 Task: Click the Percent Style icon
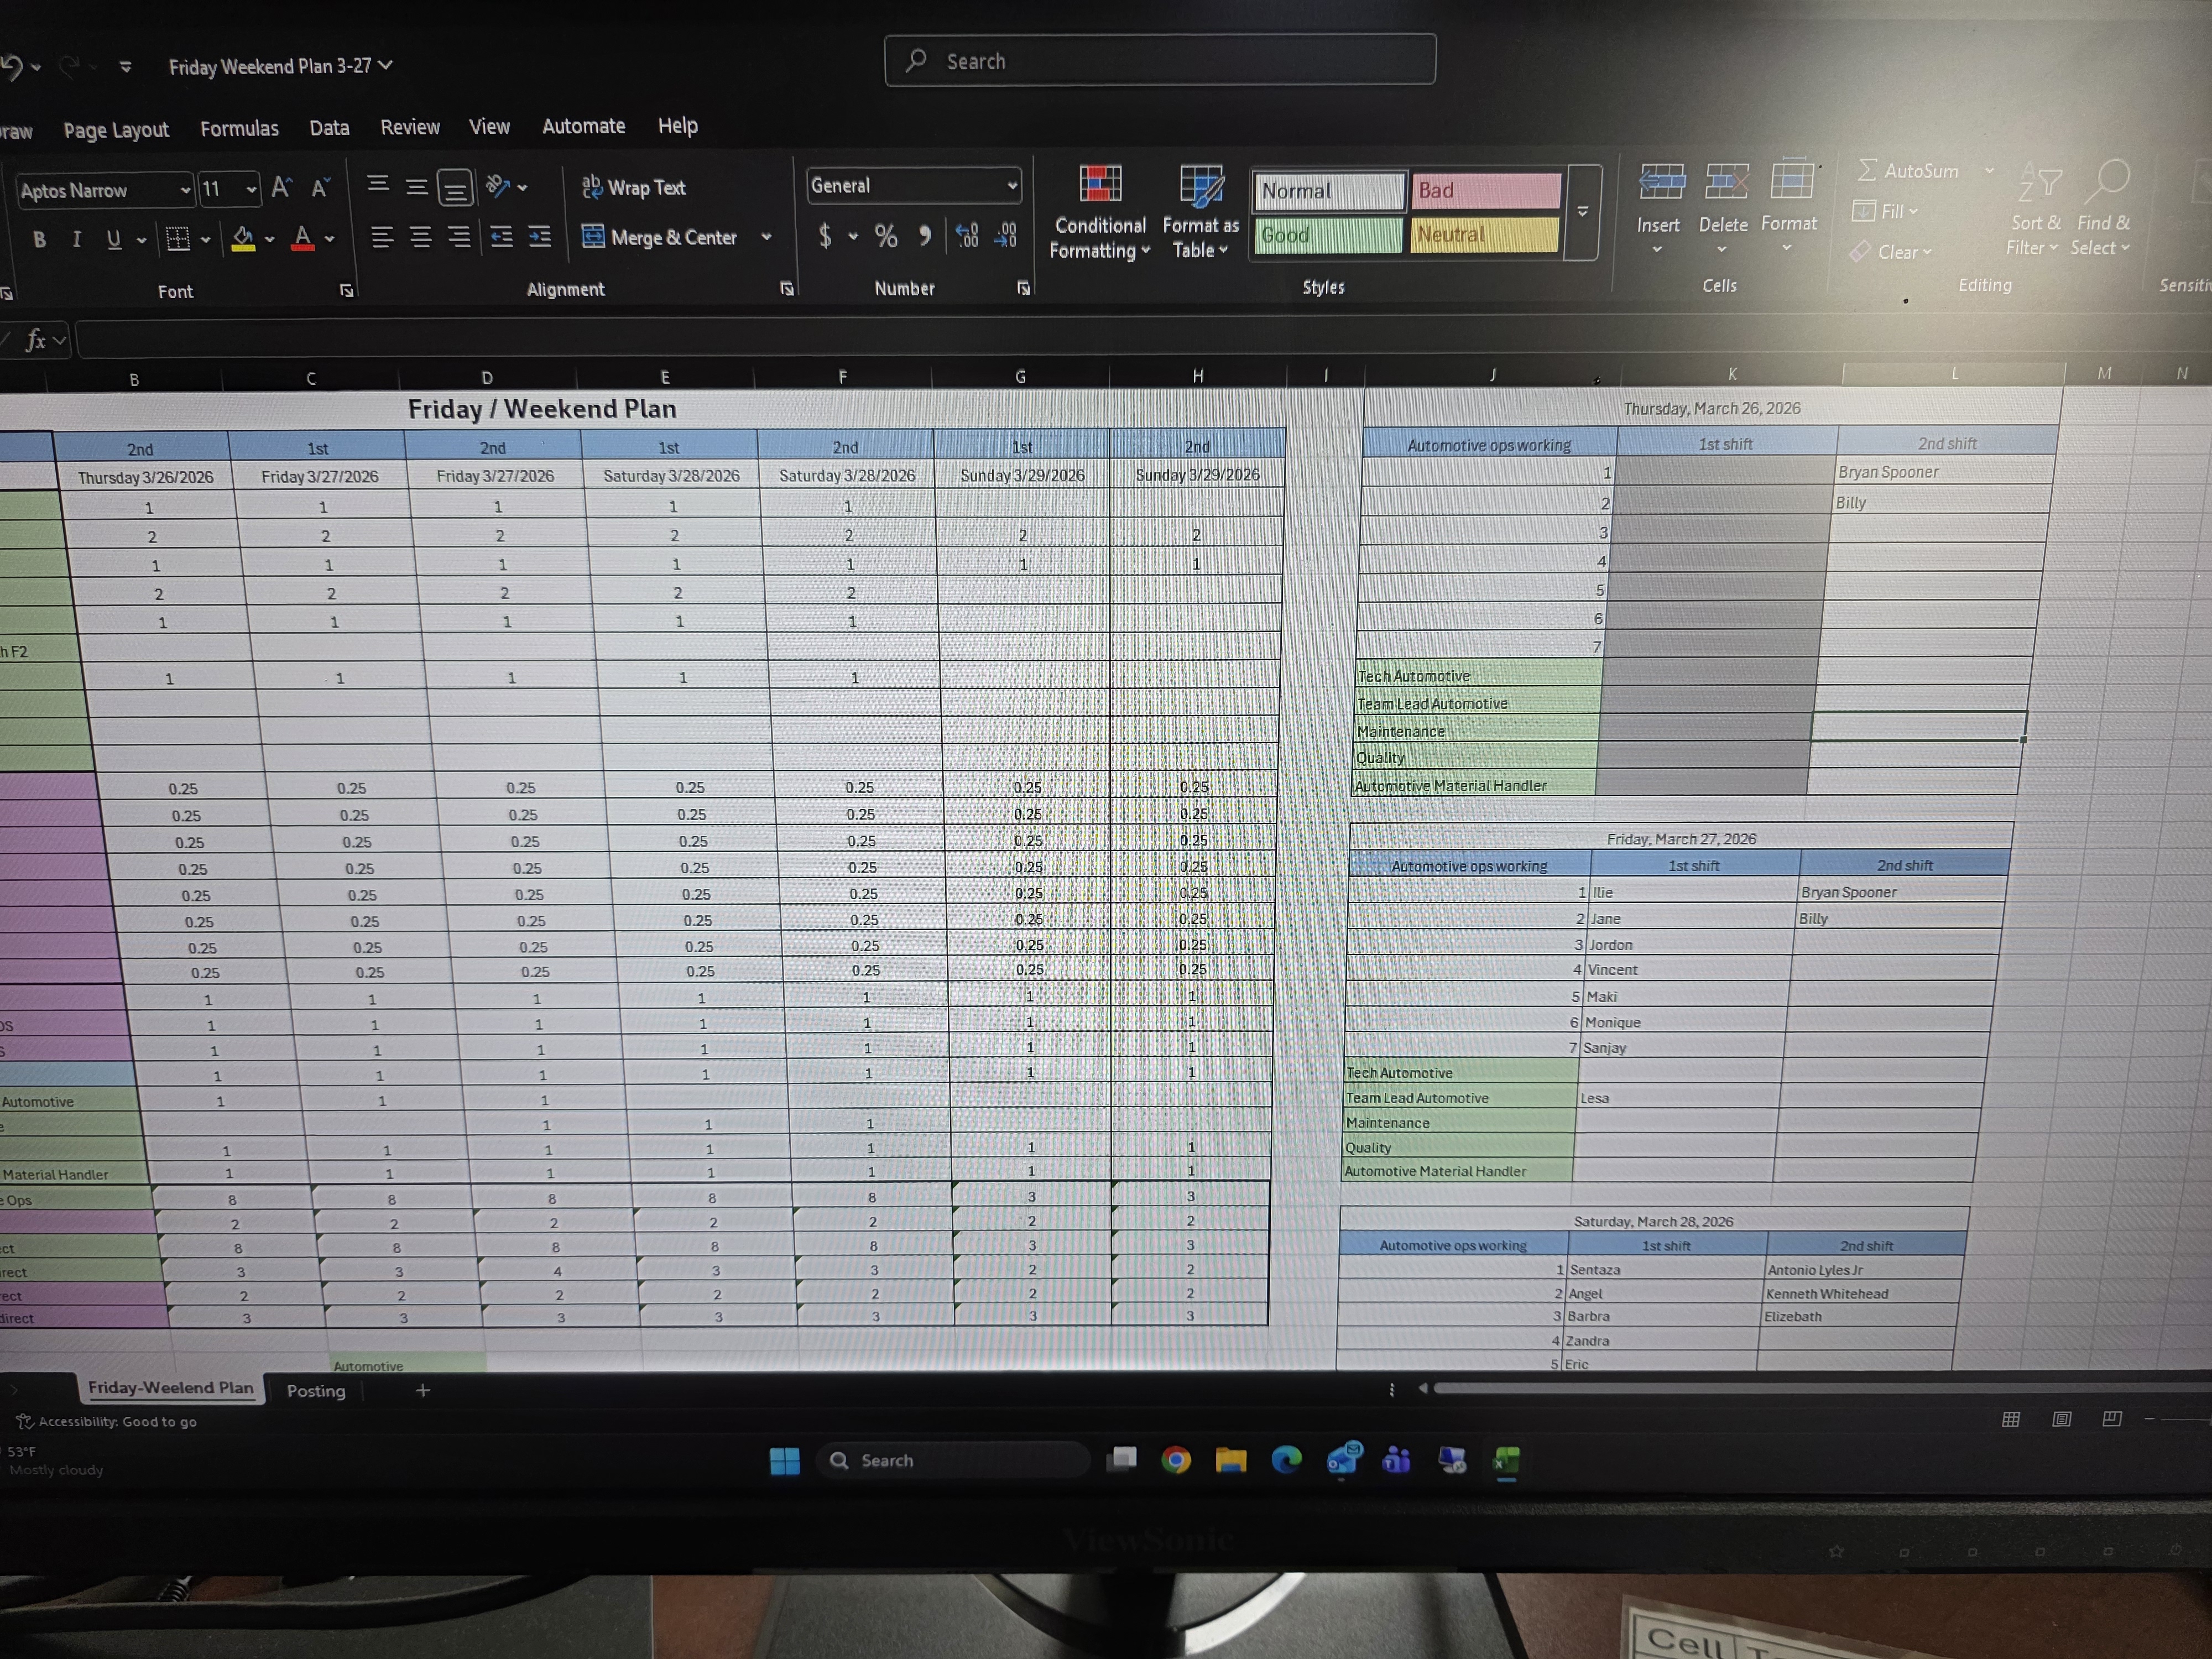pyautogui.click(x=886, y=236)
